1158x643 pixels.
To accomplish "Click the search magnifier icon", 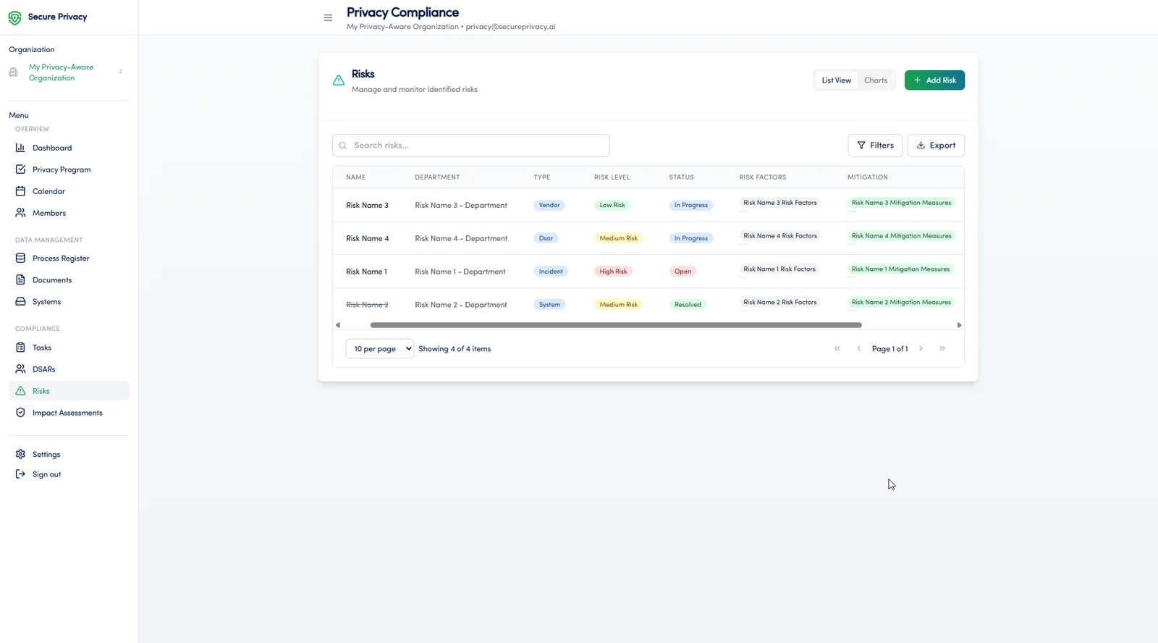I will pos(343,146).
